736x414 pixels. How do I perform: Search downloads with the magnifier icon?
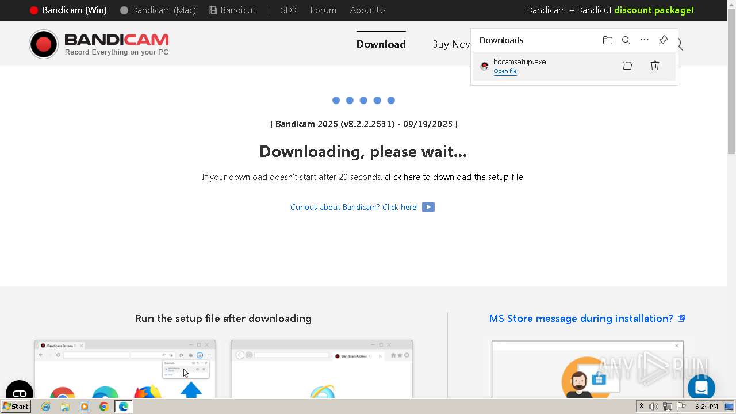[x=626, y=40]
